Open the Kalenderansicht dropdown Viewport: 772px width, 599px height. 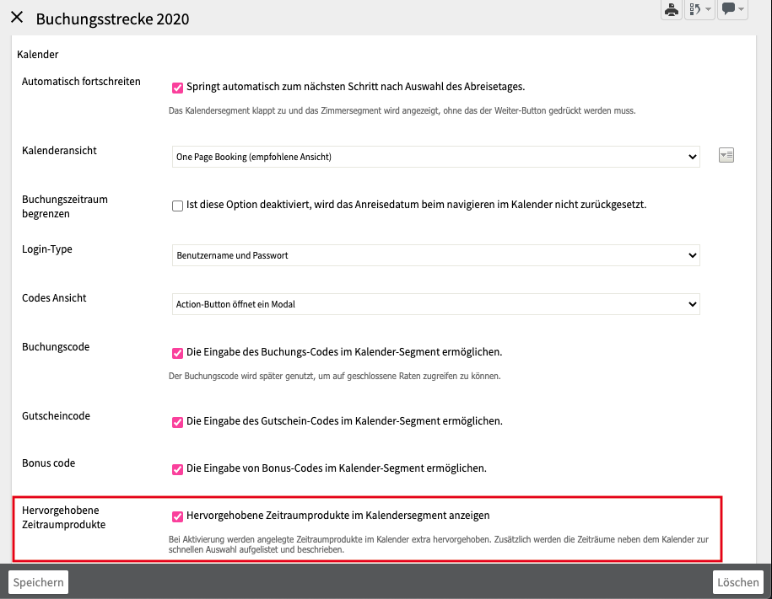(x=435, y=157)
